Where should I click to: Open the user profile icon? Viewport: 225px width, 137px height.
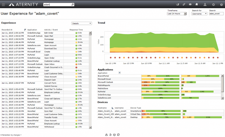[x=205, y=4]
